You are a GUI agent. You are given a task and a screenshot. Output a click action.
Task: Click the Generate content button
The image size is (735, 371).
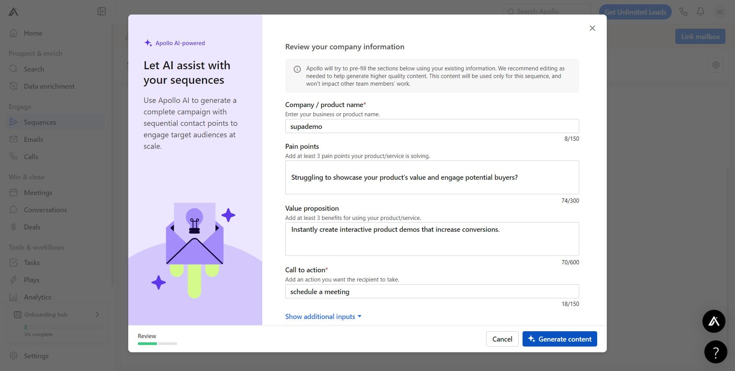coord(559,339)
